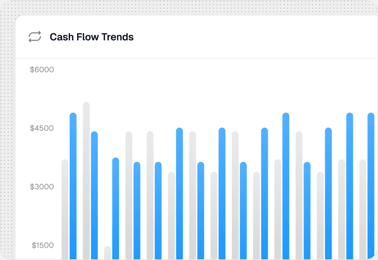Viewport: 378px width, 260px height.
Task: Select the third blue bar from left
Action: [x=115, y=208]
